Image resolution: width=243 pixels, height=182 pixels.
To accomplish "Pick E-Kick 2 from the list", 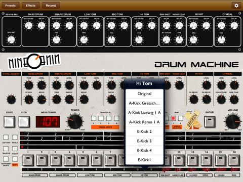I will pos(144,131).
